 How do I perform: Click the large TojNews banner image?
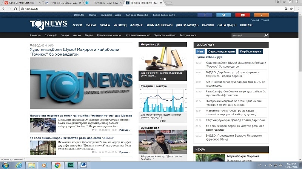81,83
